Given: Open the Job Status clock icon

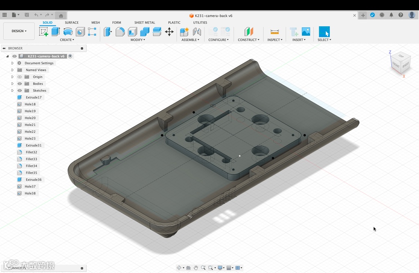Looking at the screenshot, I should (x=382, y=15).
